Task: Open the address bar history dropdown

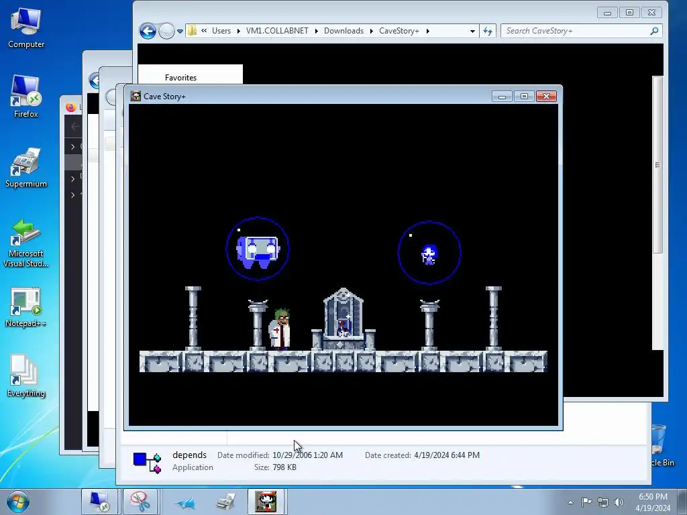Action: pos(472,31)
